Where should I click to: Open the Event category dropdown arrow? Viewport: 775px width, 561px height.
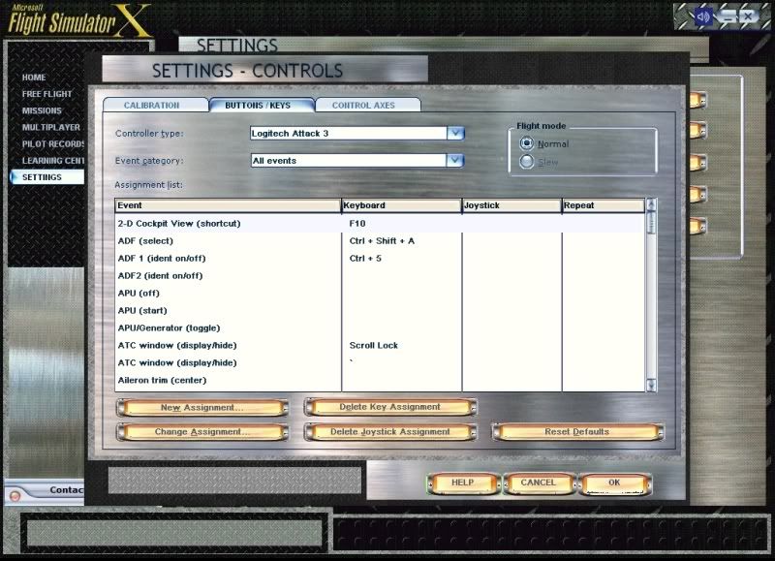coord(455,160)
